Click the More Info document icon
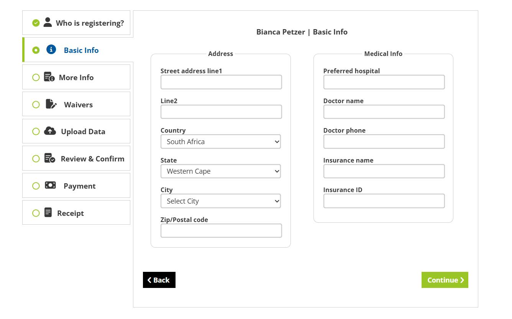Screen dimensions: 512x319 (49, 77)
